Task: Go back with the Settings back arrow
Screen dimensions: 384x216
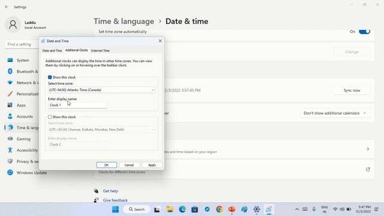Action: pyautogui.click(x=7, y=7)
